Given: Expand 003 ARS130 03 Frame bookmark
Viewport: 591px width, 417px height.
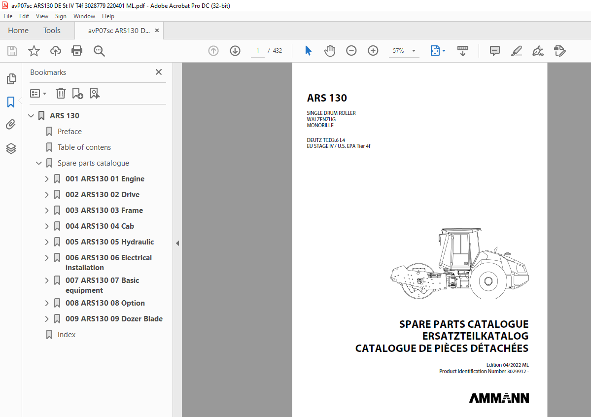Looking at the screenshot, I should tap(47, 211).
